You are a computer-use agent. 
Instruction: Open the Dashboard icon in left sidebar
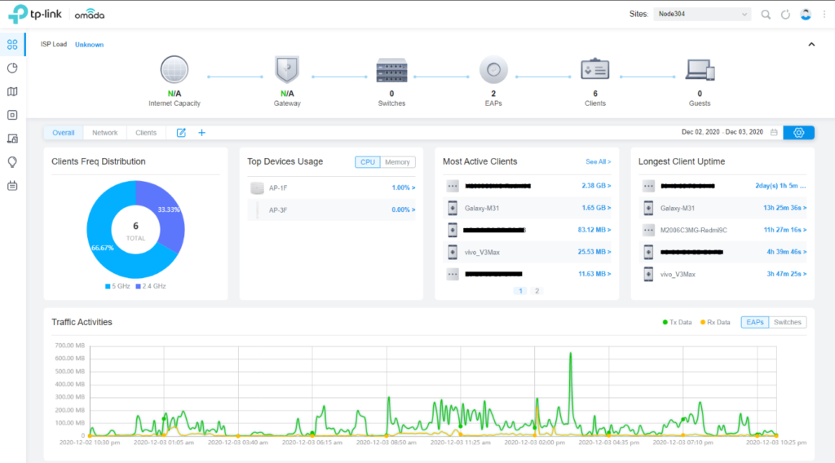pyautogui.click(x=12, y=44)
